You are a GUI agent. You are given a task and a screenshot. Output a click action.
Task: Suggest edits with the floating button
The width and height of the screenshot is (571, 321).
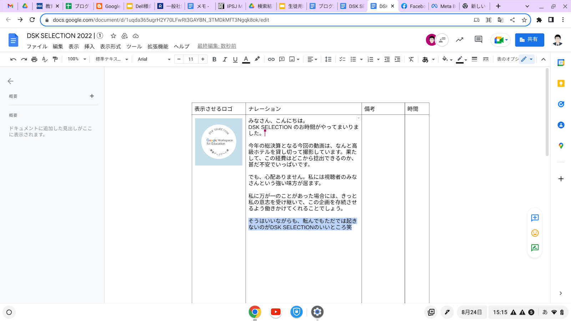click(x=535, y=248)
